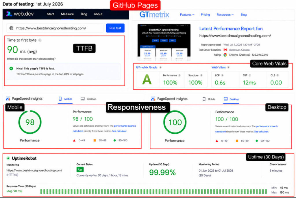Open the web.dev About page

click(98, 14)
